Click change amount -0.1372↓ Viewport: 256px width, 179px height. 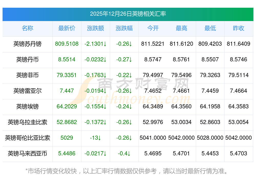tap(95, 122)
